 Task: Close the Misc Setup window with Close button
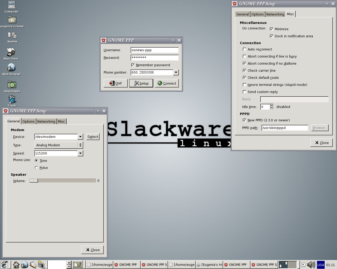point(321,143)
